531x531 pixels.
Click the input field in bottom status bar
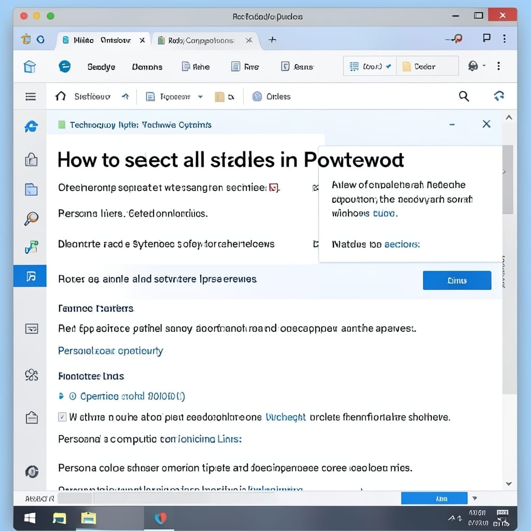76,498
